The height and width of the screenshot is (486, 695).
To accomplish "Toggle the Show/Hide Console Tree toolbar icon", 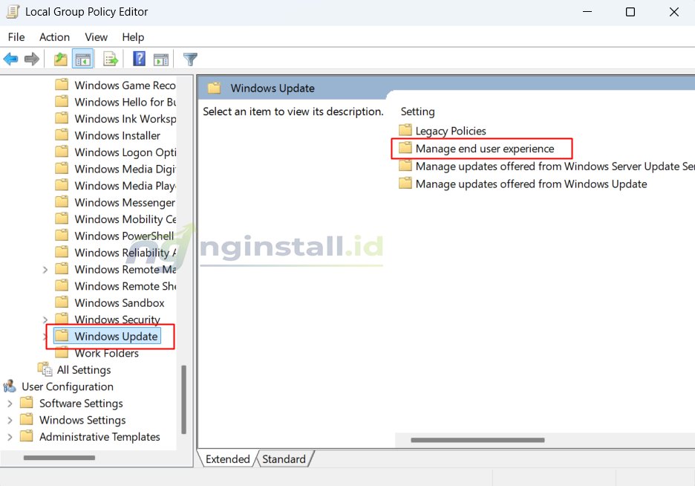I will click(x=82, y=59).
